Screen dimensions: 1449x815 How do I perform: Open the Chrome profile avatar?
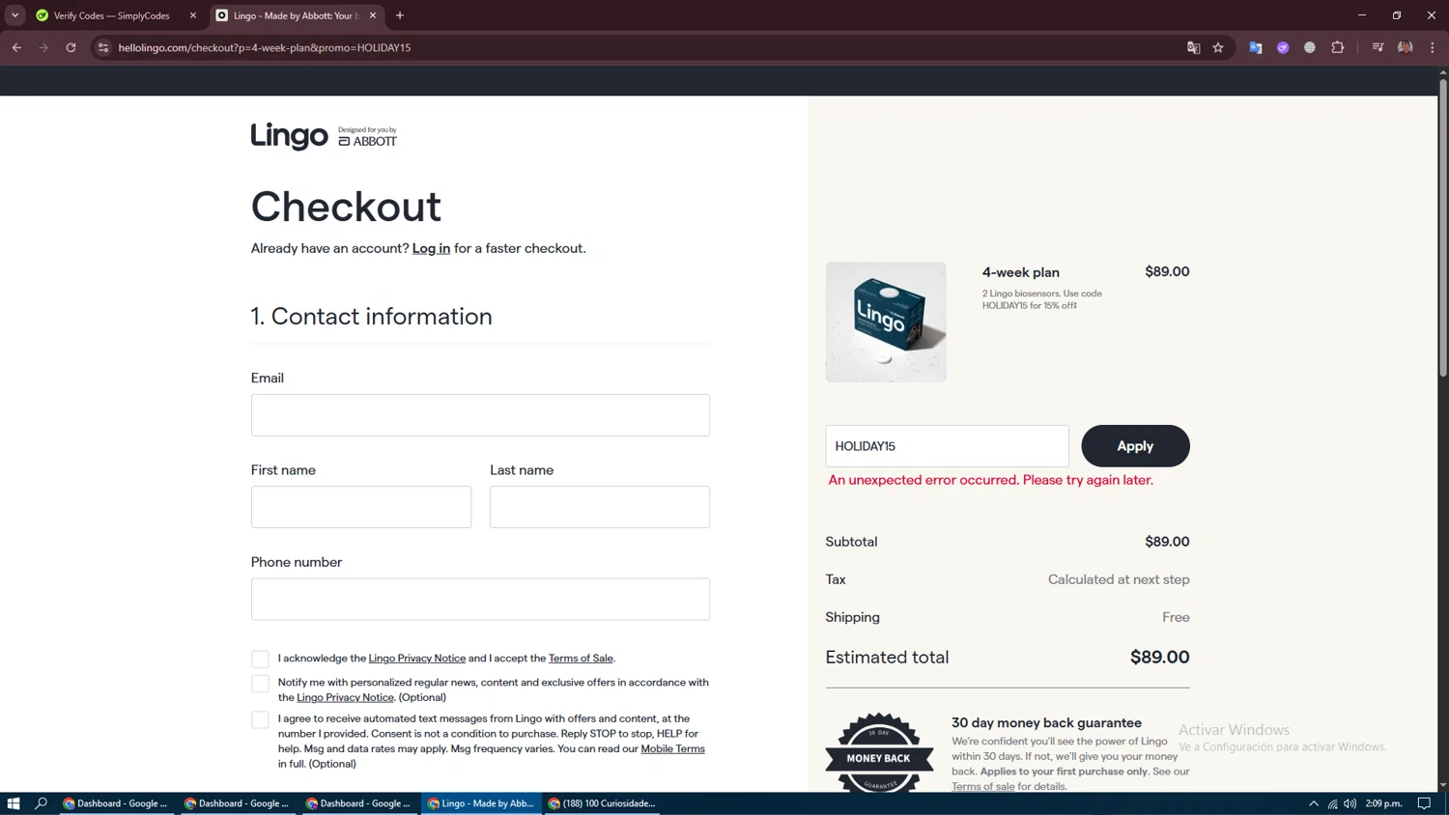pos(1405,47)
